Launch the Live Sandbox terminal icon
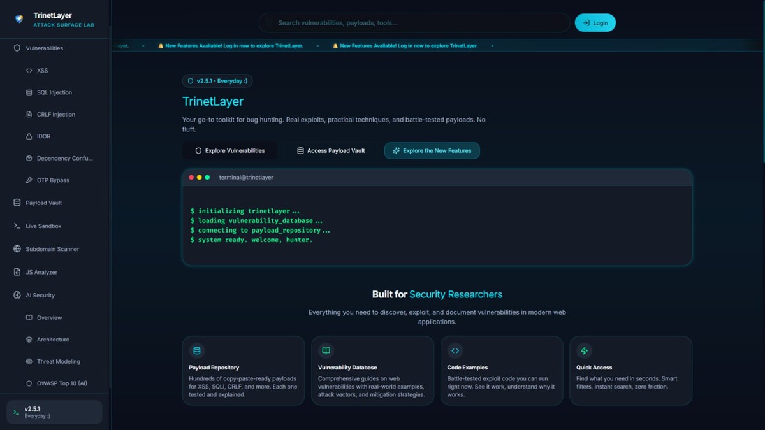765x430 pixels. point(17,226)
